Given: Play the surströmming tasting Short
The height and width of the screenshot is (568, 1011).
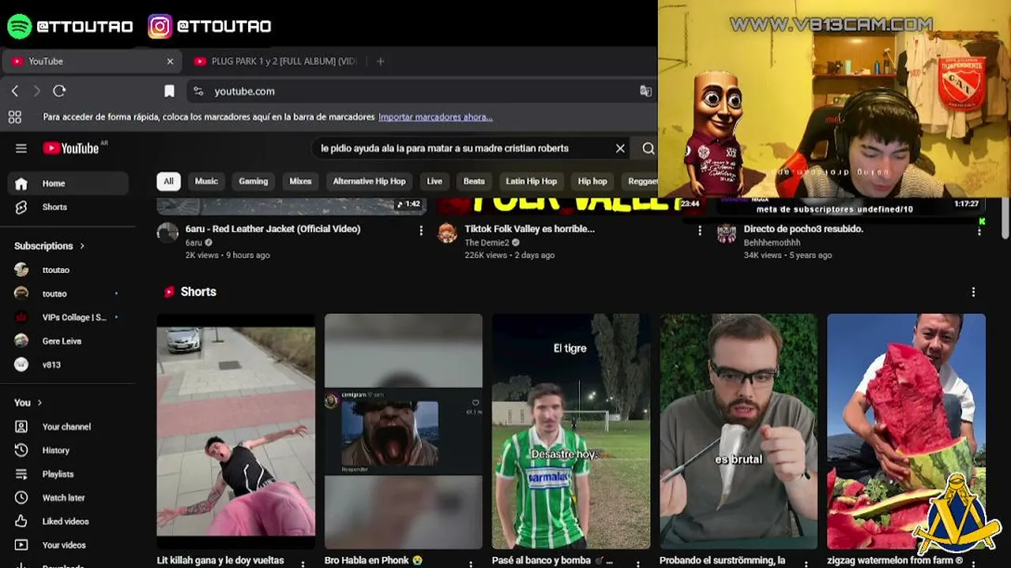Looking at the screenshot, I should 739,431.
